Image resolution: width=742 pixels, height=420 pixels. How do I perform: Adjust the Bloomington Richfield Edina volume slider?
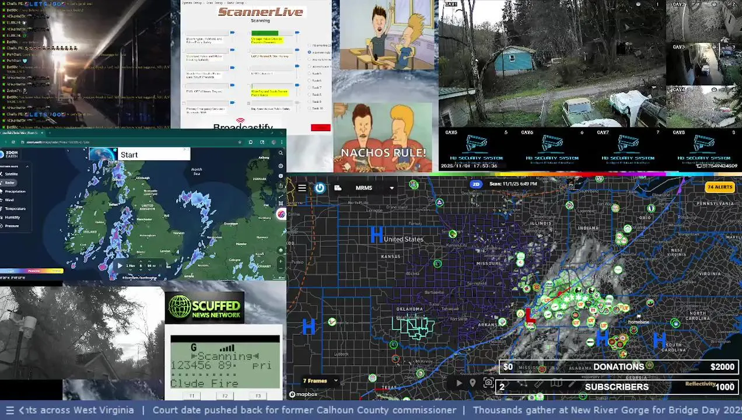[x=232, y=33]
